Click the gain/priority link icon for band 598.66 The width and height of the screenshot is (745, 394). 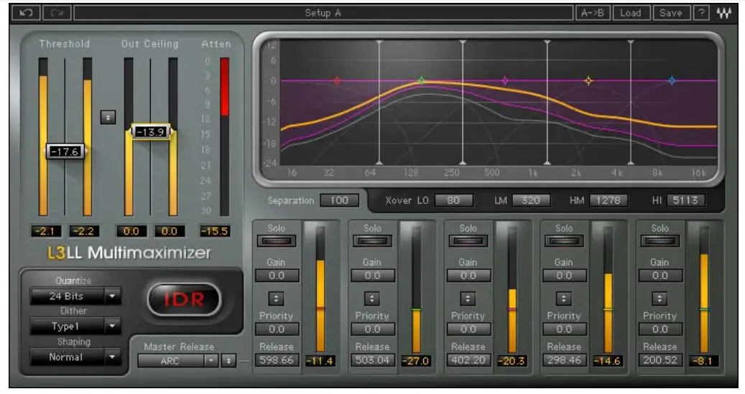[276, 299]
